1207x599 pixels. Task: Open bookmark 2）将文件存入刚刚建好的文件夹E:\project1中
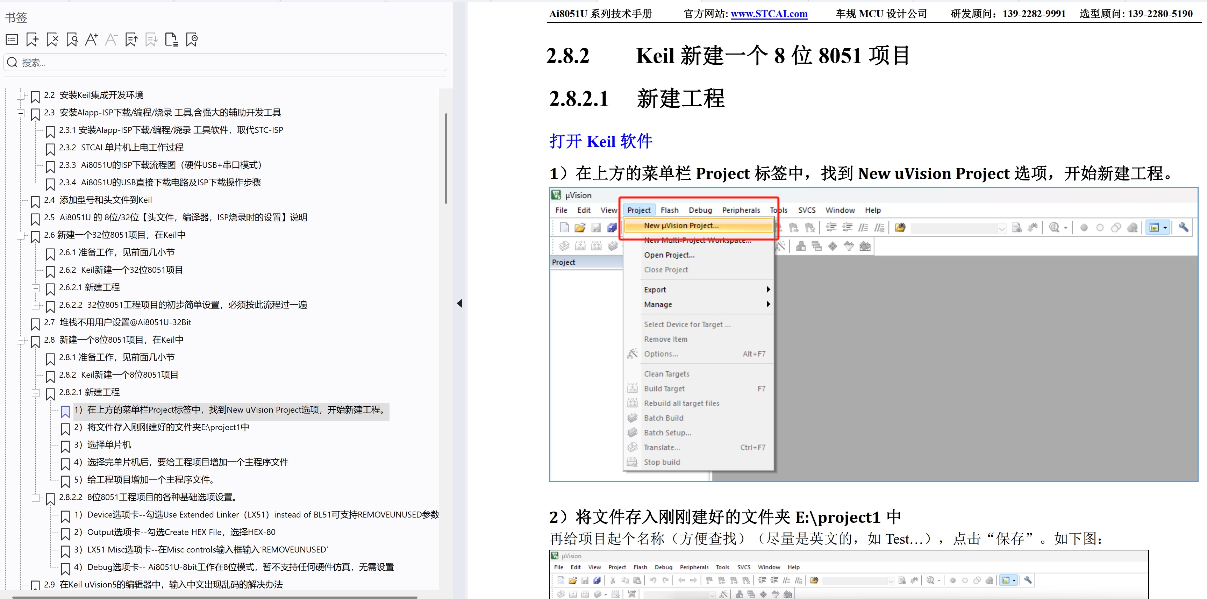(x=162, y=427)
